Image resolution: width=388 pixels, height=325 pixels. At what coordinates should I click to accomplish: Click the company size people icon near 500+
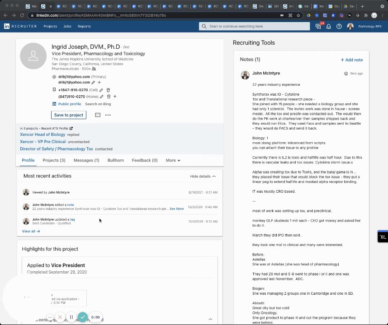click(x=94, y=69)
